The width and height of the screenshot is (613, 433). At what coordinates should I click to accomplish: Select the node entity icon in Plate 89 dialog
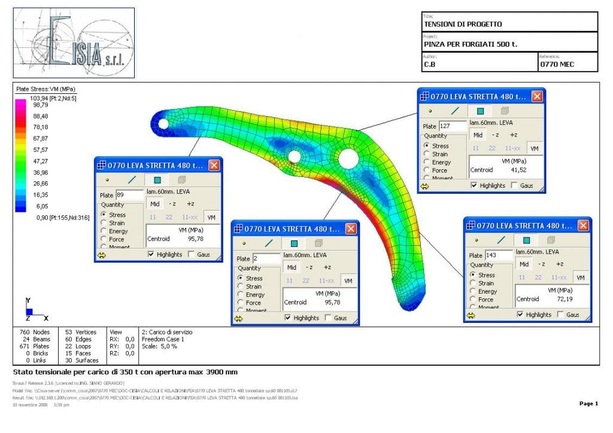(x=107, y=179)
